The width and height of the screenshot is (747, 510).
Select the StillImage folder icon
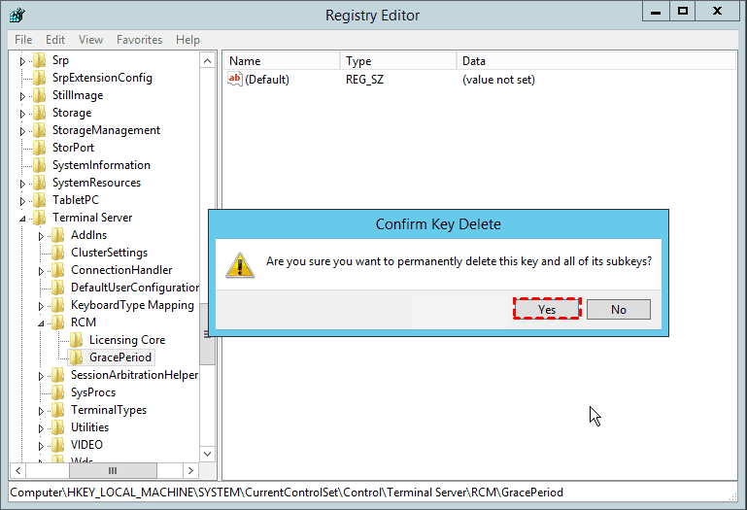(40, 95)
